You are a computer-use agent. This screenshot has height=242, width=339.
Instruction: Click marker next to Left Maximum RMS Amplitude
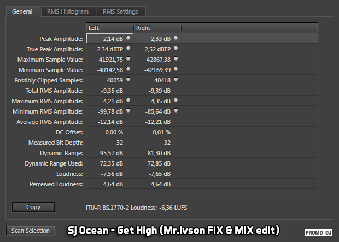[x=128, y=101]
